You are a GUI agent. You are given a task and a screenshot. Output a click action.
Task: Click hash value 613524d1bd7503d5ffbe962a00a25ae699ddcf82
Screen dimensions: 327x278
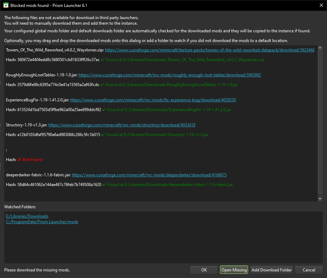tap(59, 110)
